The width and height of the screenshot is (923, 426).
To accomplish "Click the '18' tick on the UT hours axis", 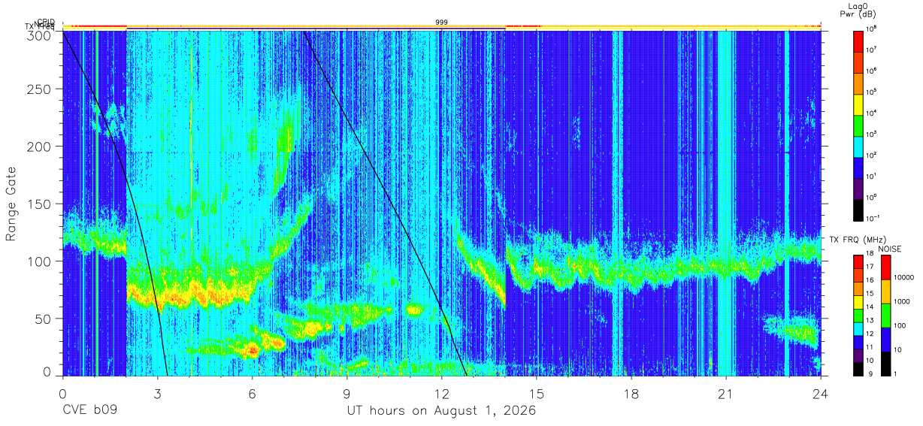I will 631,392.
